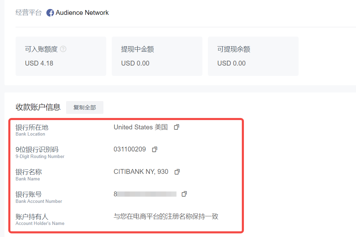The width and height of the screenshot is (356, 237).
Task: Click the 银行账号 Bank Account Number label
Action: coord(39,197)
